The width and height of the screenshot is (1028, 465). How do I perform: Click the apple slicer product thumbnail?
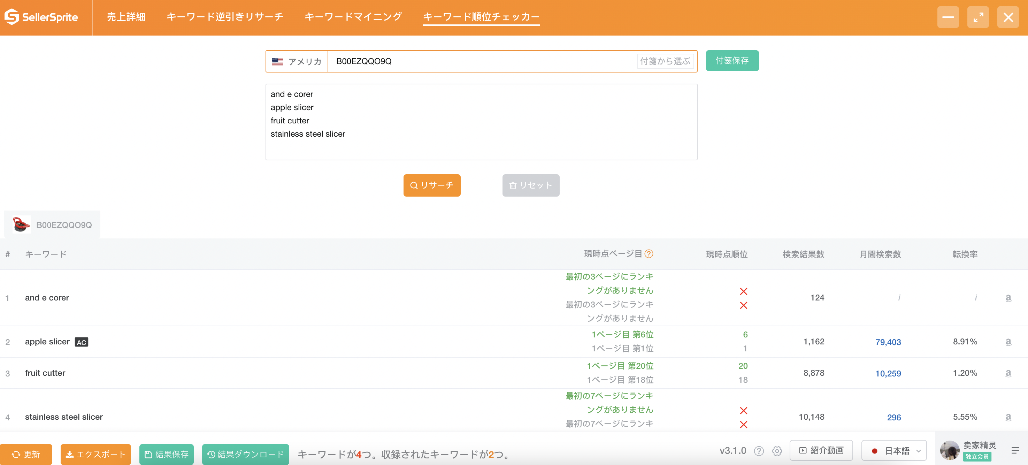click(x=21, y=225)
